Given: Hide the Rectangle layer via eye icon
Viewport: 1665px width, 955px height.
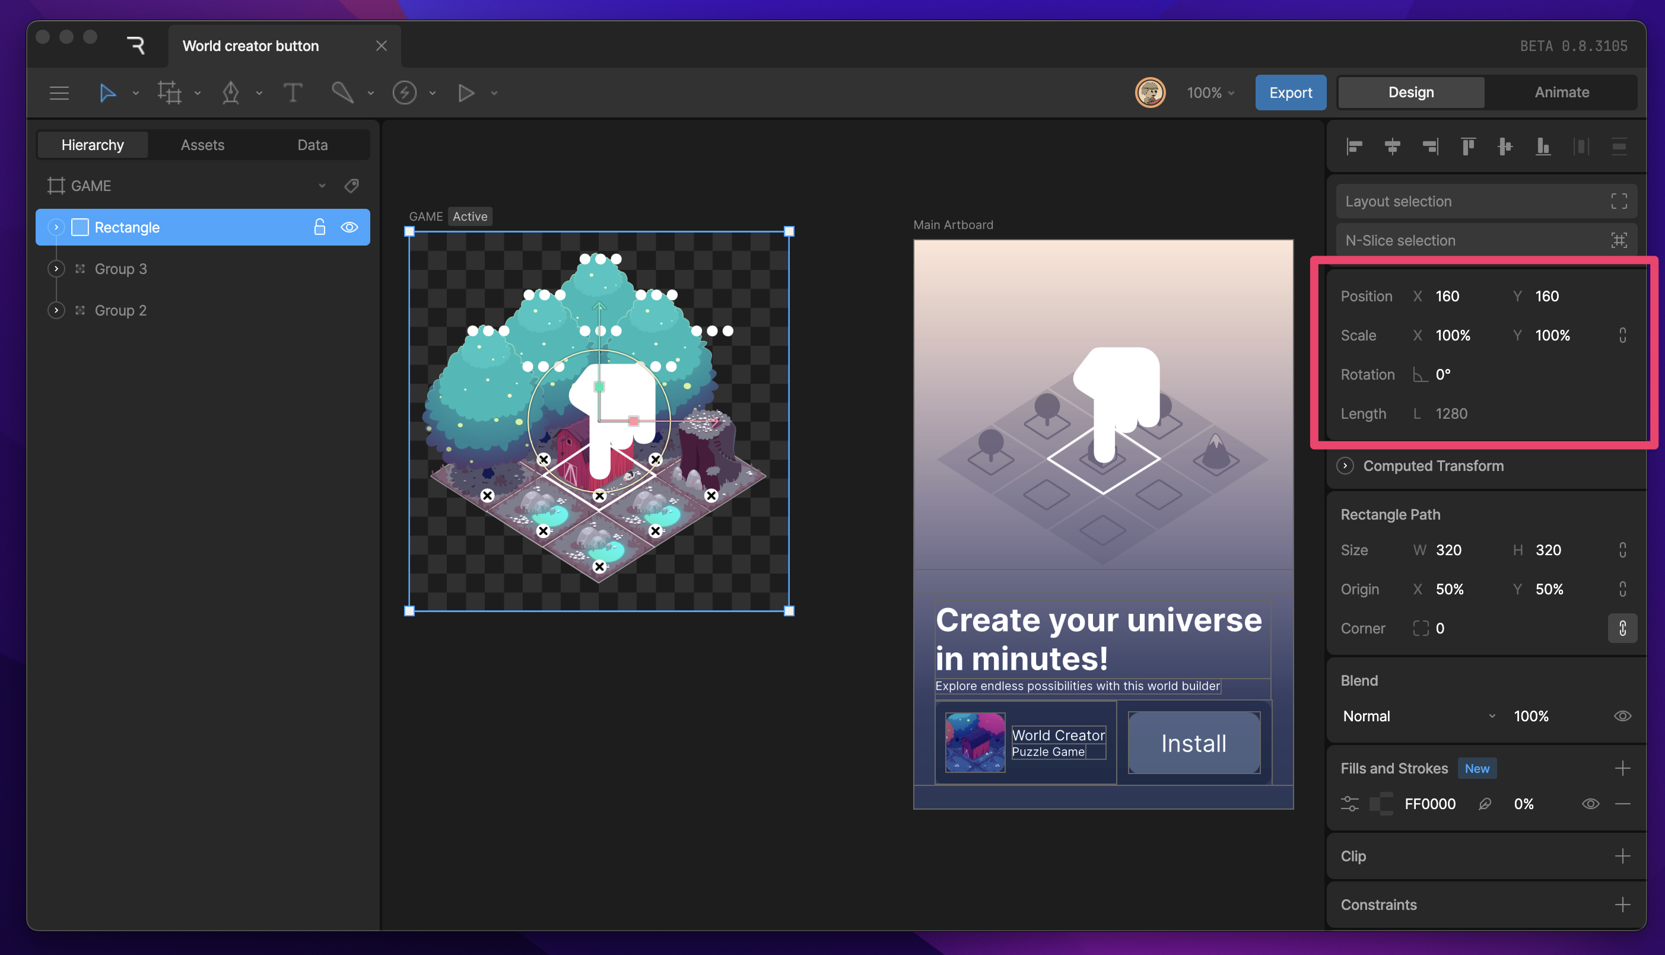Looking at the screenshot, I should point(349,227).
